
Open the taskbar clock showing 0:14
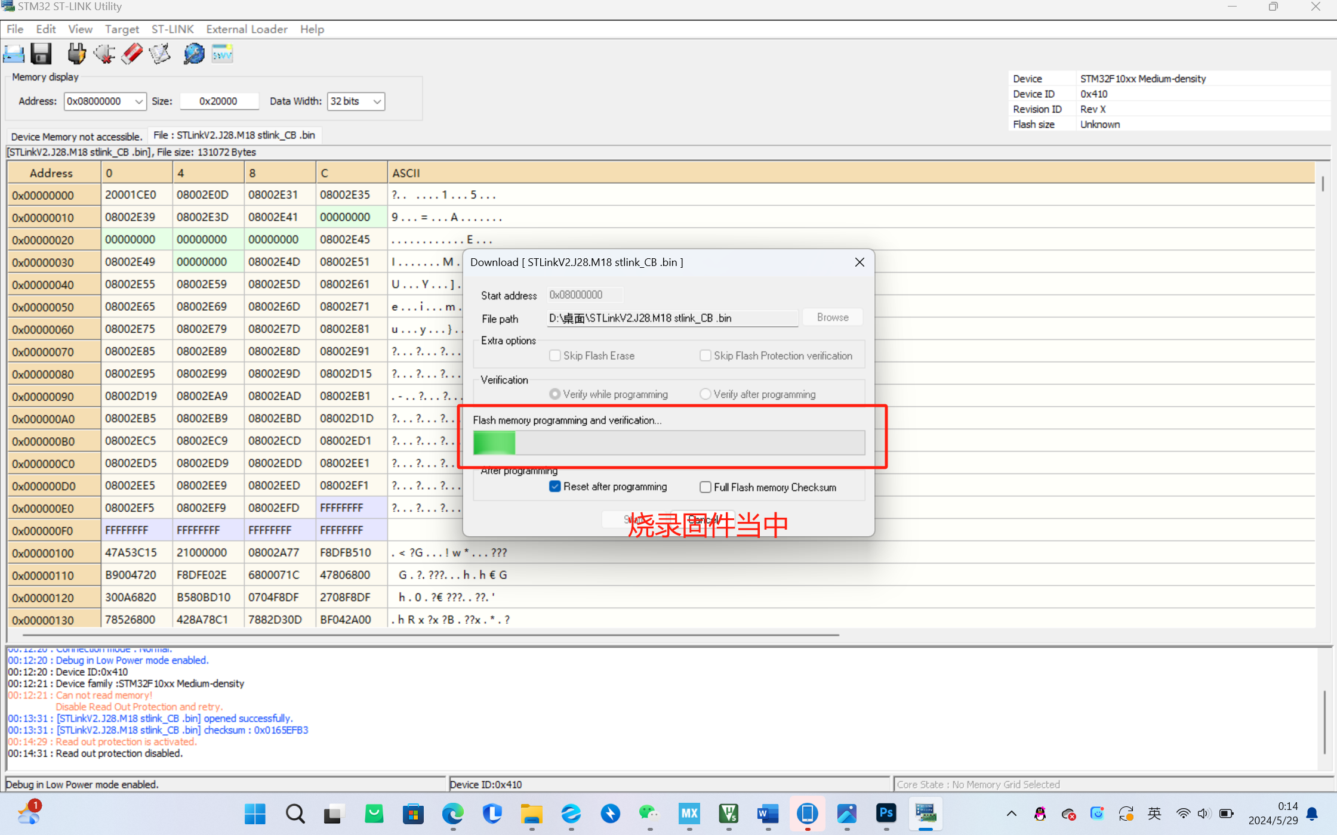[x=1273, y=814]
